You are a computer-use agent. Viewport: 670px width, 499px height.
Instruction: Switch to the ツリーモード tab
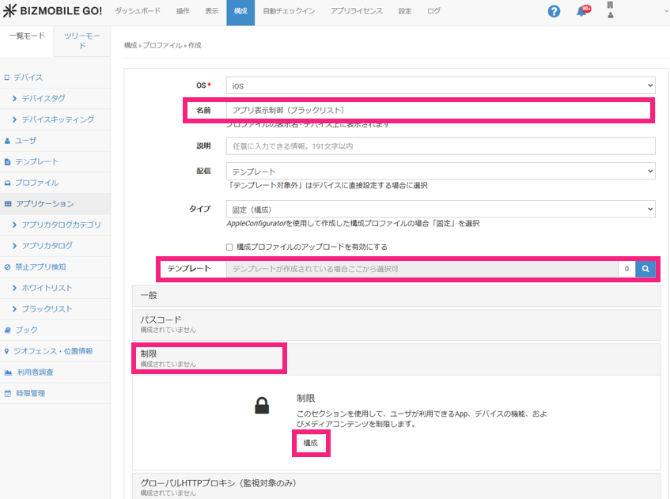click(81, 41)
